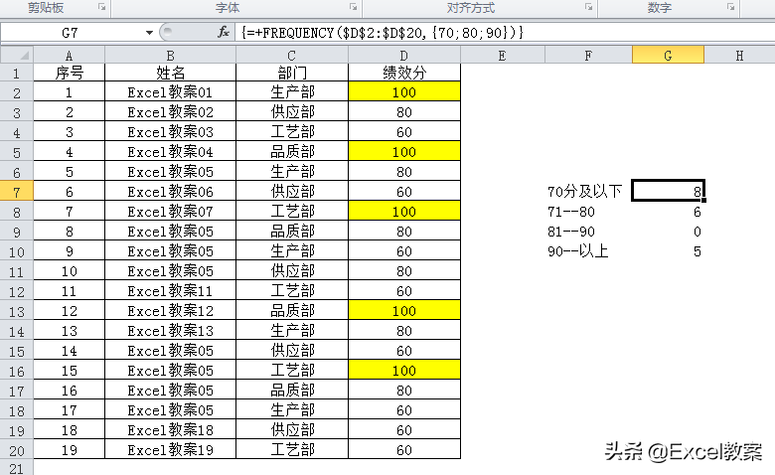Click yellow score 100 in row 13
The height and width of the screenshot is (475, 775).
404,310
